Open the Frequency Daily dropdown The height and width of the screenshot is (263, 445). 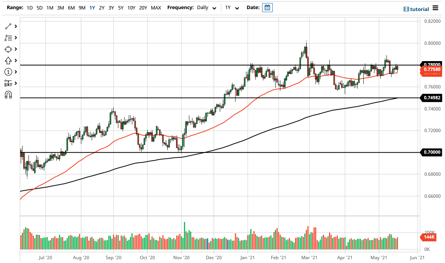tap(206, 8)
